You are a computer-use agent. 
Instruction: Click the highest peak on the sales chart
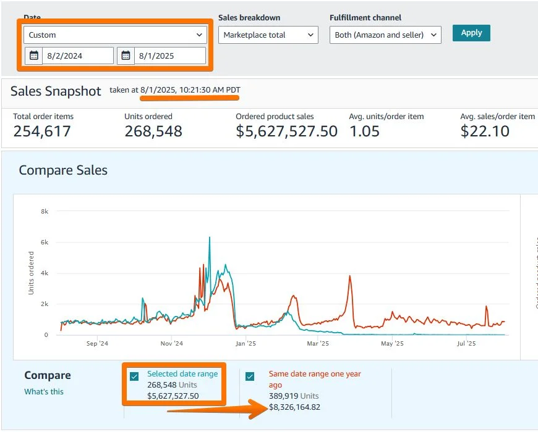tap(208, 238)
